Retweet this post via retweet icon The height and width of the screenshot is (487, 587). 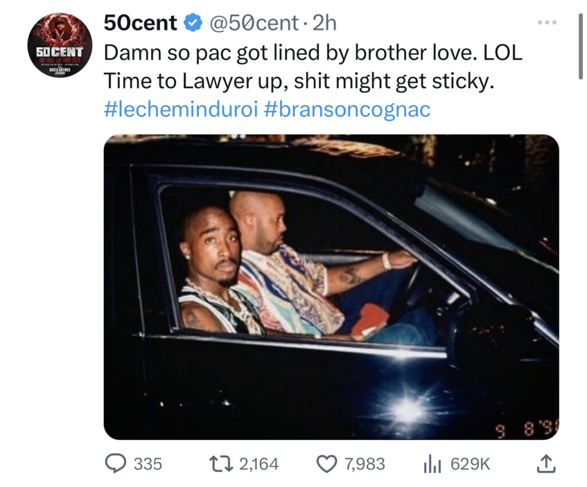click(x=221, y=464)
